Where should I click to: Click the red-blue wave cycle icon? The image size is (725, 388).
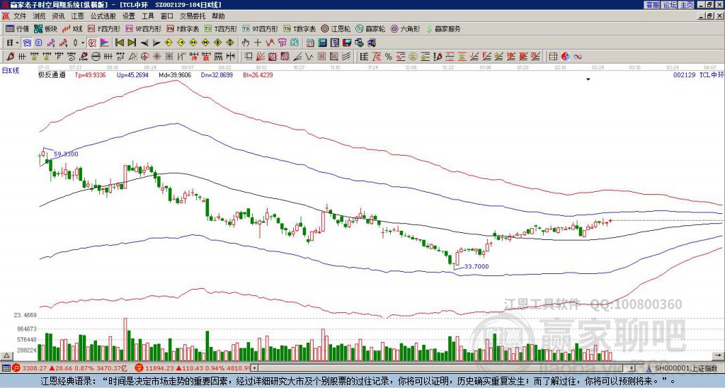tap(578, 57)
